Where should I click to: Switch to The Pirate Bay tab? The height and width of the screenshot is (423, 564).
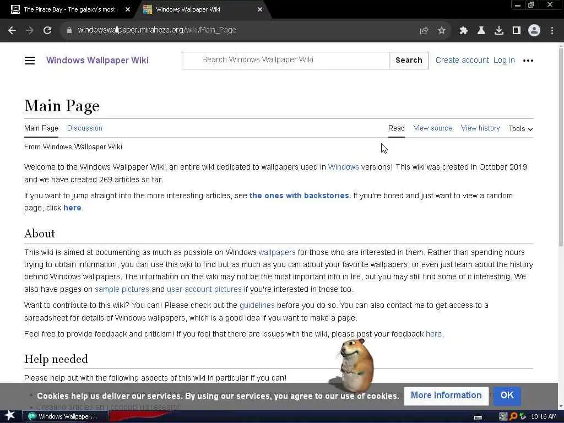click(x=69, y=10)
